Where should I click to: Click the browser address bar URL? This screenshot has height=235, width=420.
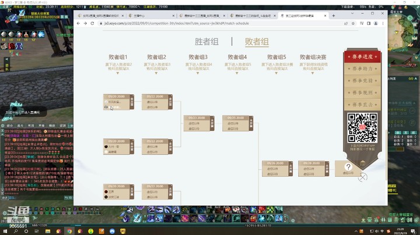177,23
